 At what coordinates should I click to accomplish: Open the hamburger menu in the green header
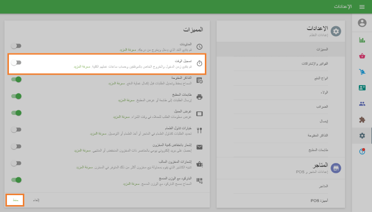tap(362, 7)
